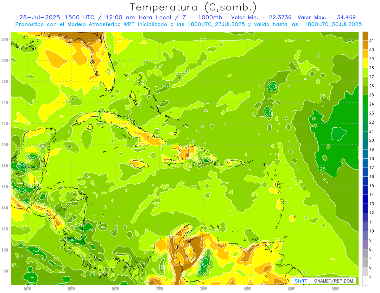Click the lime legend swatch between 27 and 28
380x293 pixels.
pyautogui.click(x=365, y=72)
